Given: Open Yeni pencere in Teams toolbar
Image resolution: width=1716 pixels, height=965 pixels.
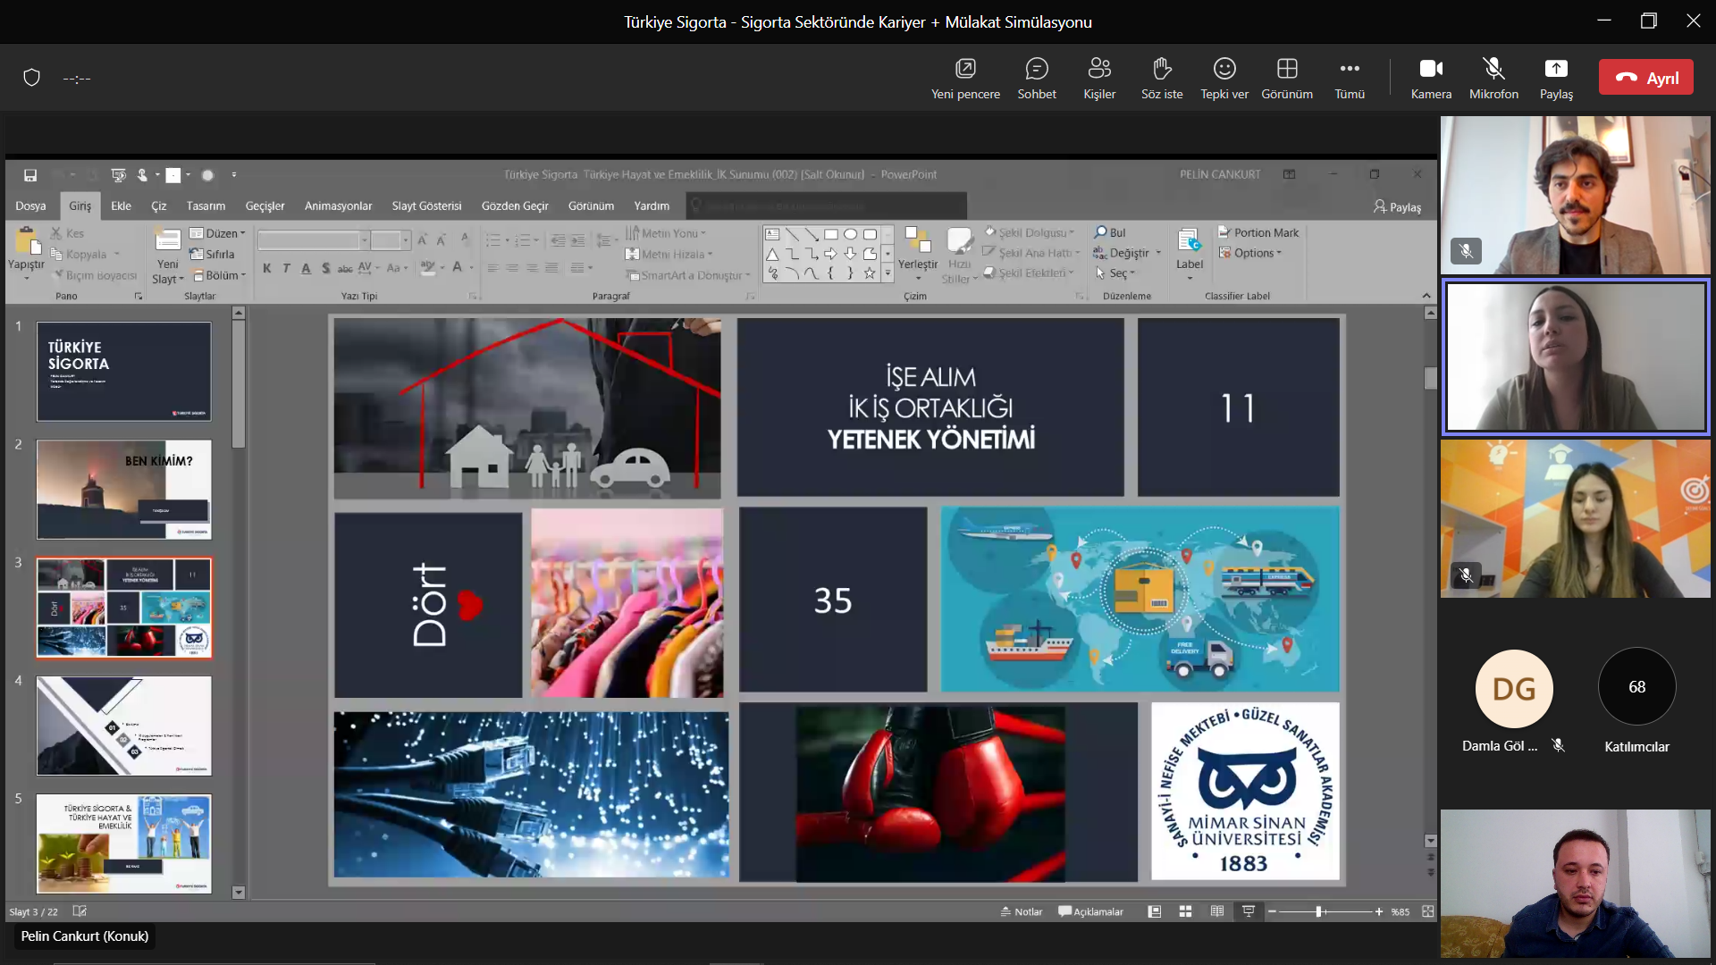Looking at the screenshot, I should pyautogui.click(x=965, y=79).
